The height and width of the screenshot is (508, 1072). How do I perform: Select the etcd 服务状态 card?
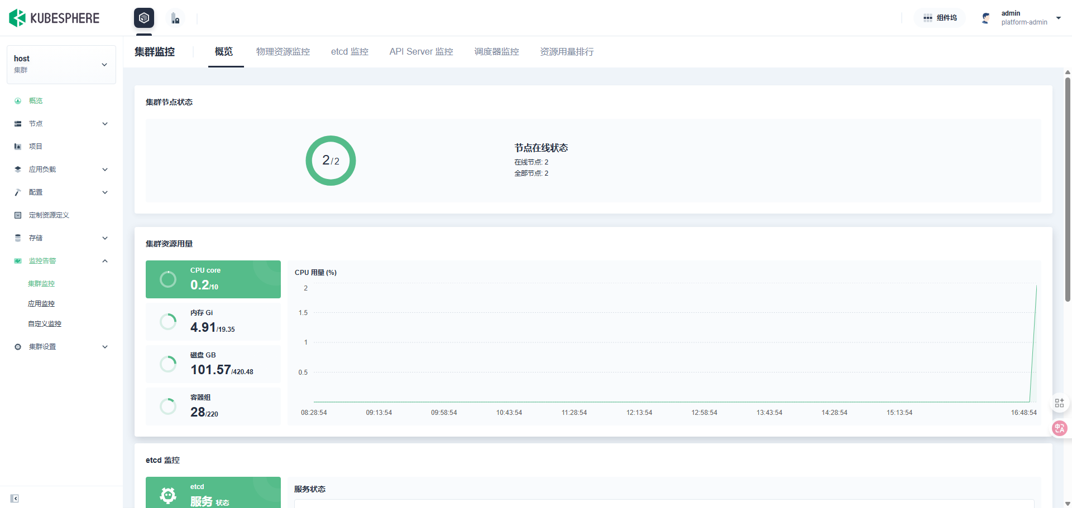tap(213, 493)
